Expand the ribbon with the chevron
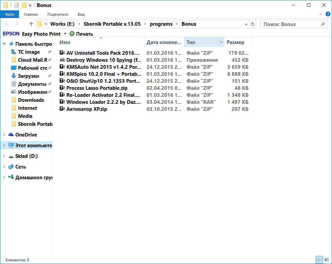The height and width of the screenshot is (264, 332). (x=321, y=14)
